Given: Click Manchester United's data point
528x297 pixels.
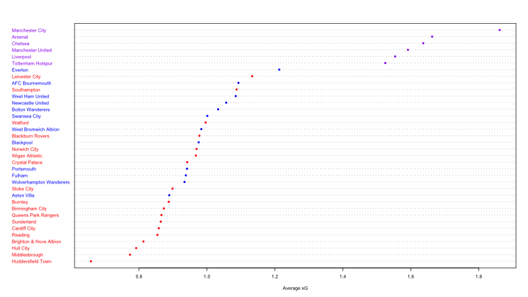Looking at the screenshot, I should [408, 50].
